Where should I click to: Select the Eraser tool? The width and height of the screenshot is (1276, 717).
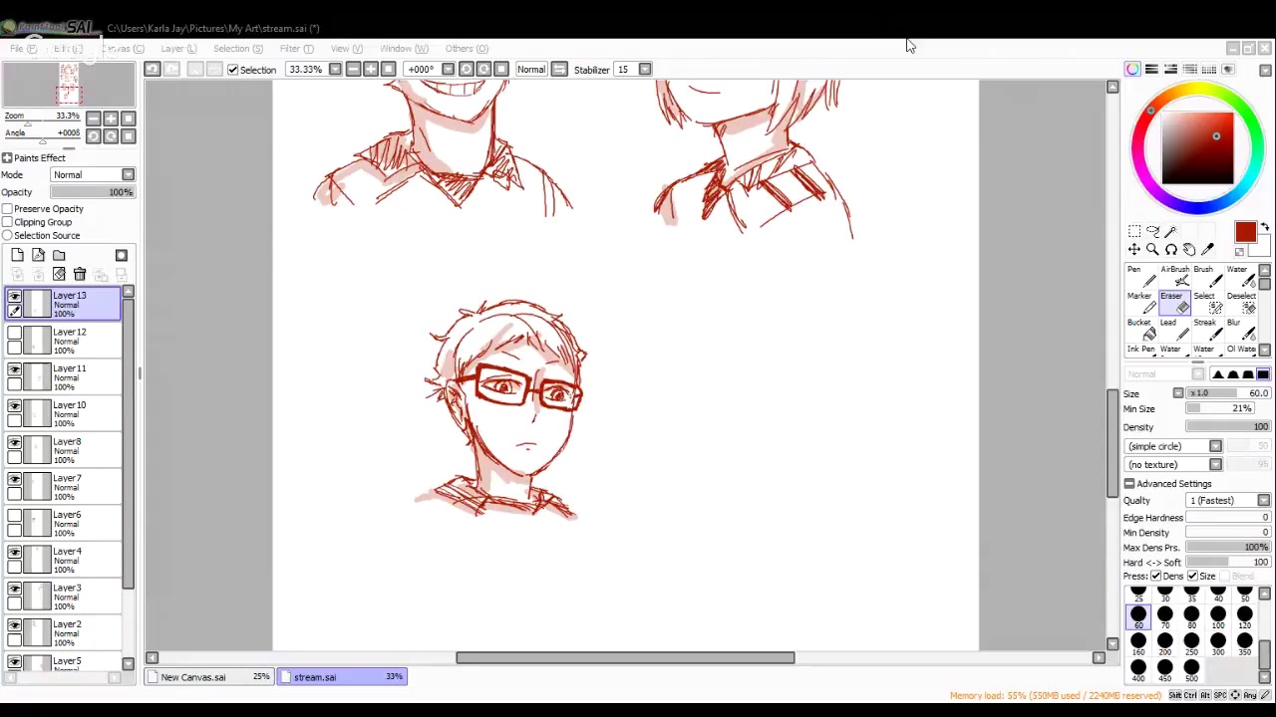pos(1173,302)
